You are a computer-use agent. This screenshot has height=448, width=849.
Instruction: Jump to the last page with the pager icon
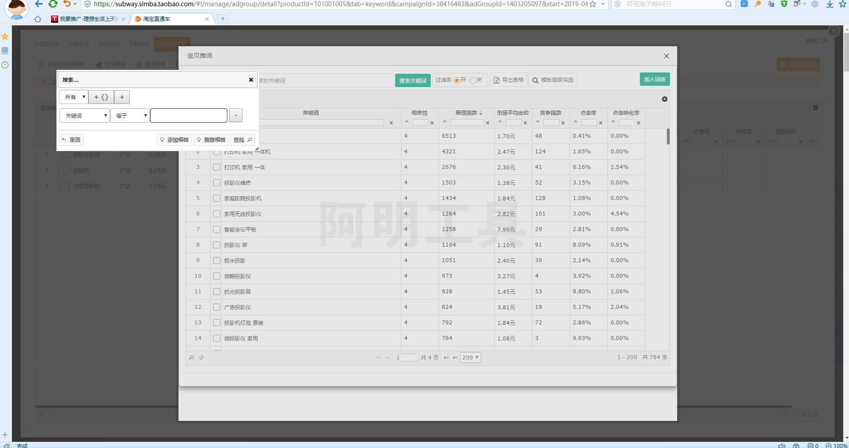pos(455,357)
